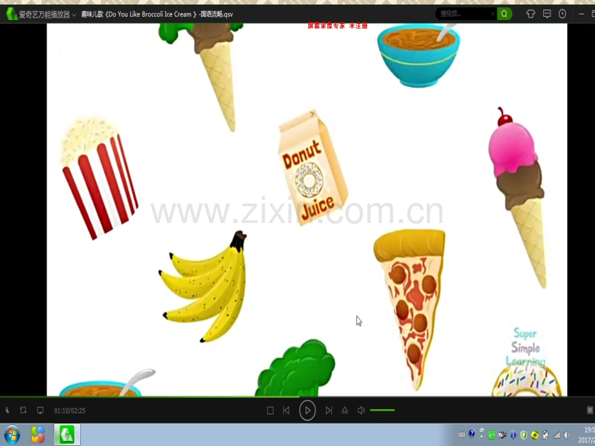Click the eject/open file icon
Viewport: 595px width, 446px height.
(x=345, y=410)
